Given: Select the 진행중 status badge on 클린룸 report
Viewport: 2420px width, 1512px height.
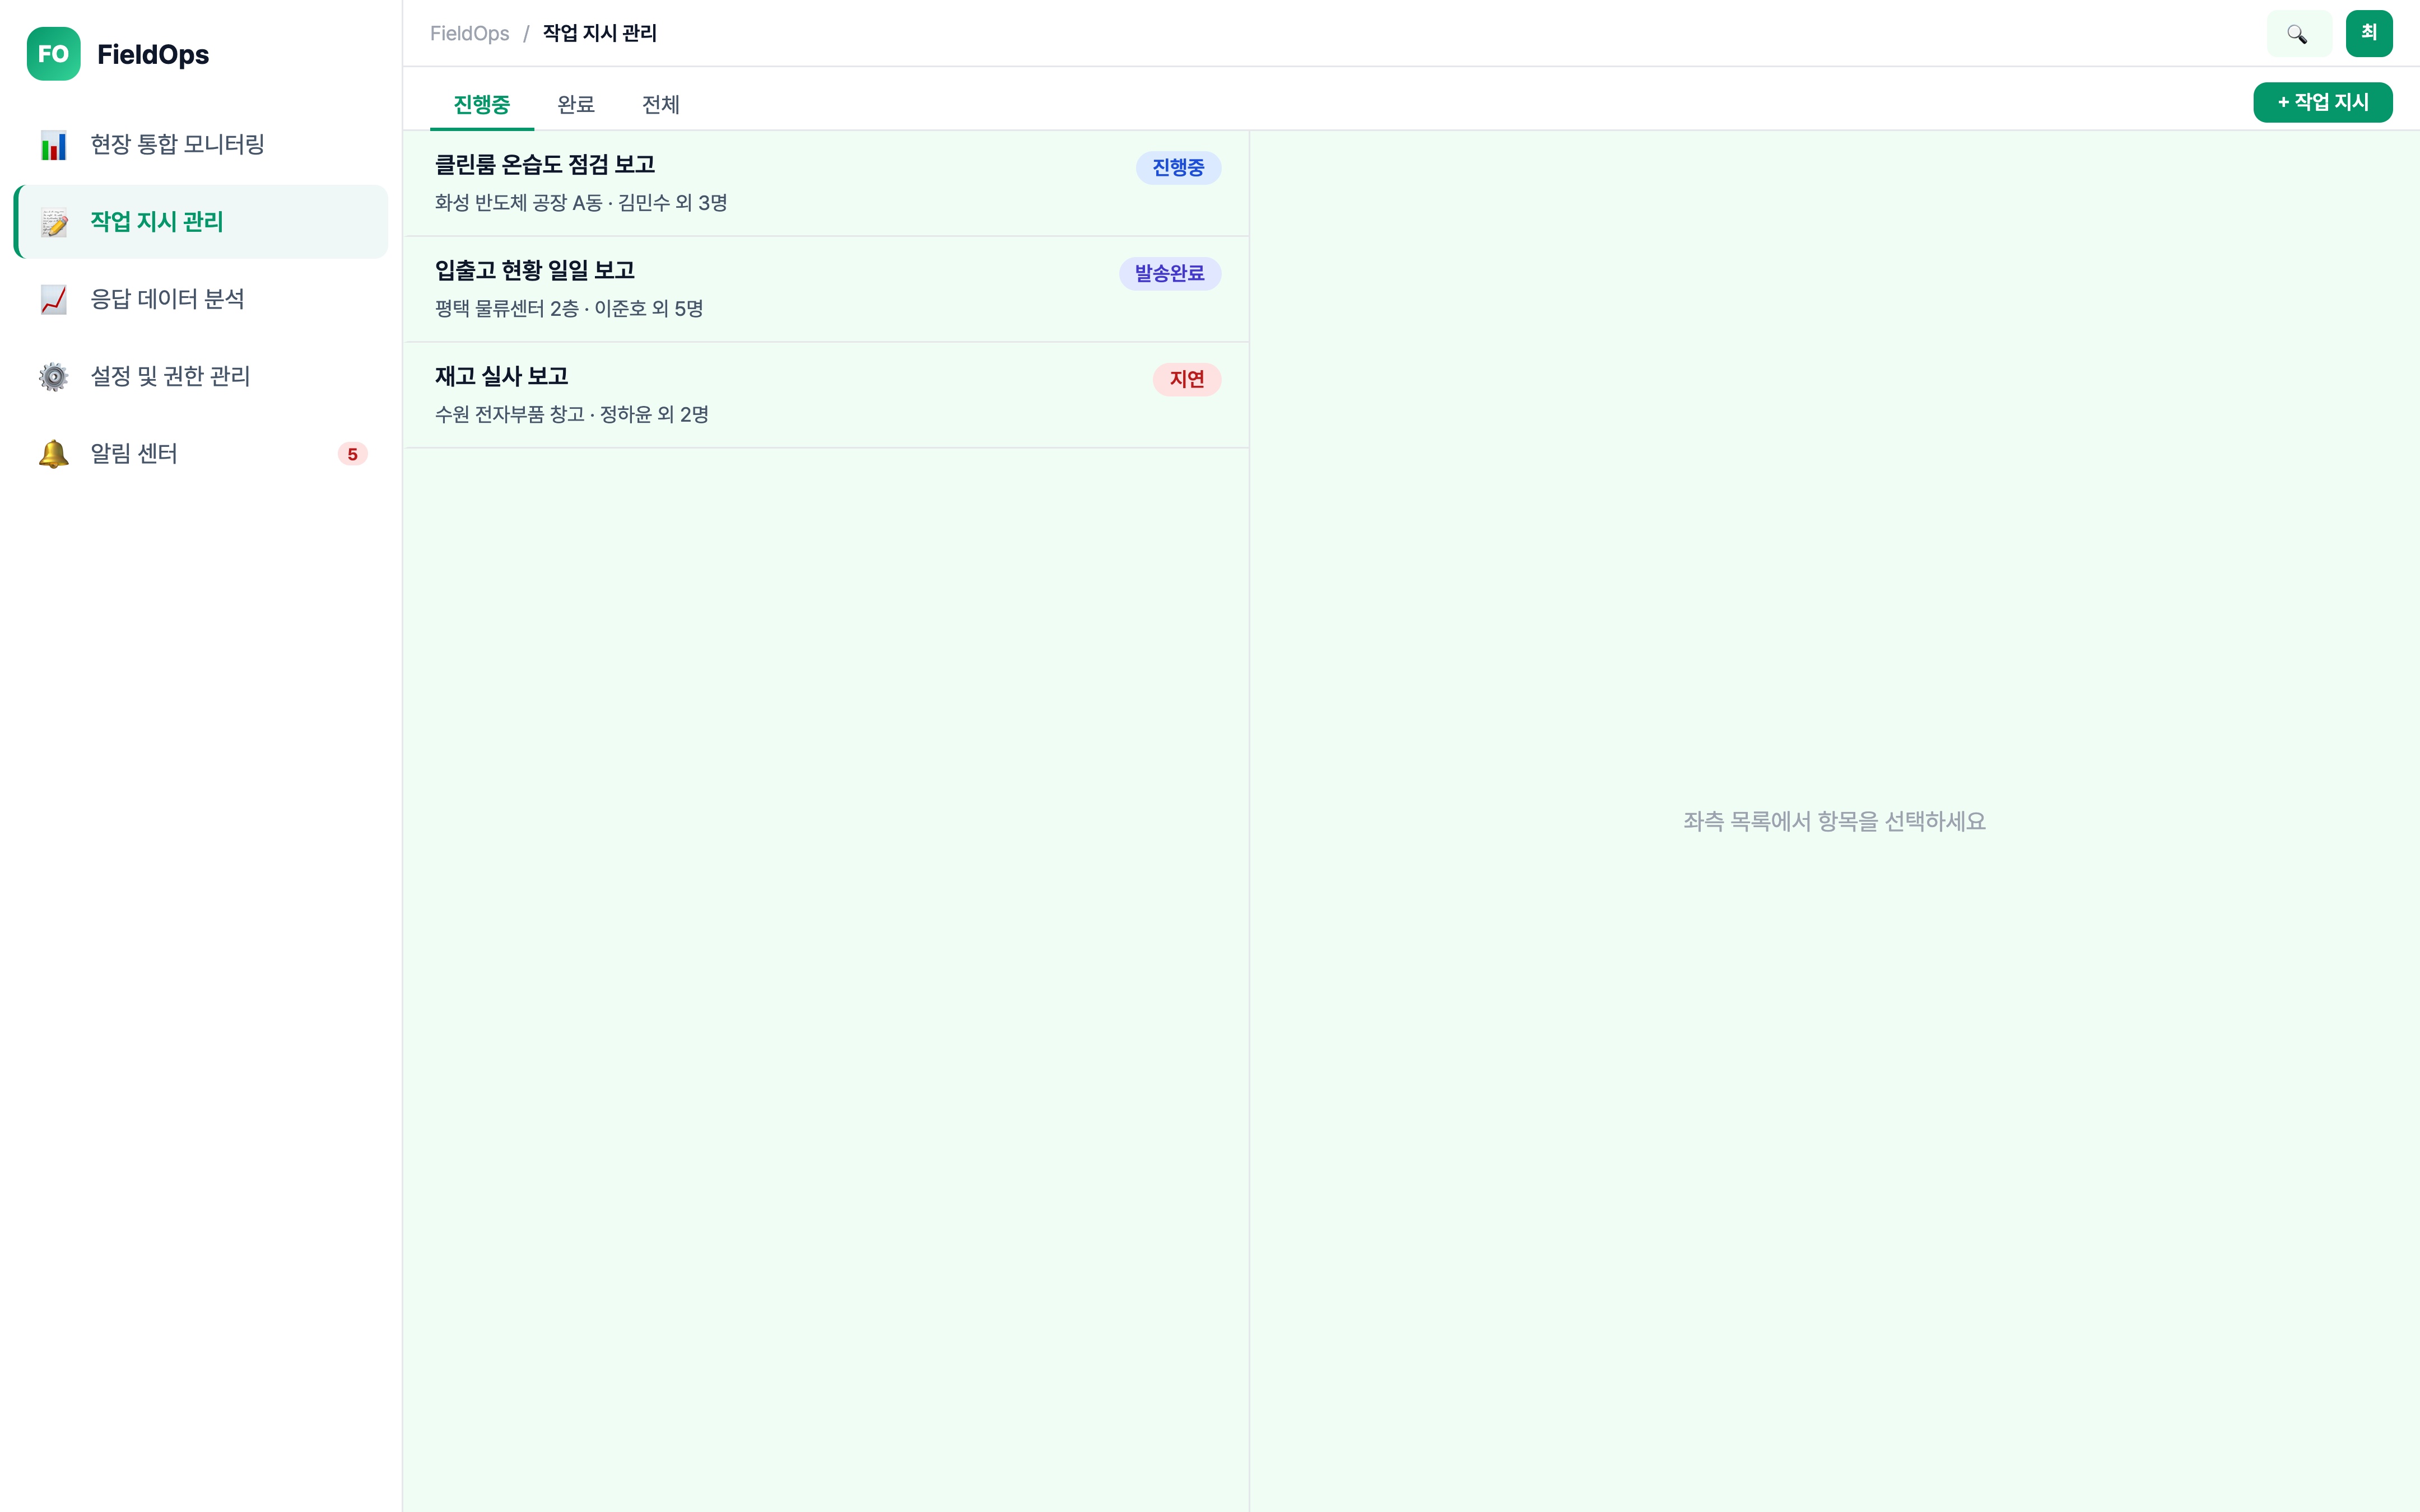Looking at the screenshot, I should point(1179,168).
